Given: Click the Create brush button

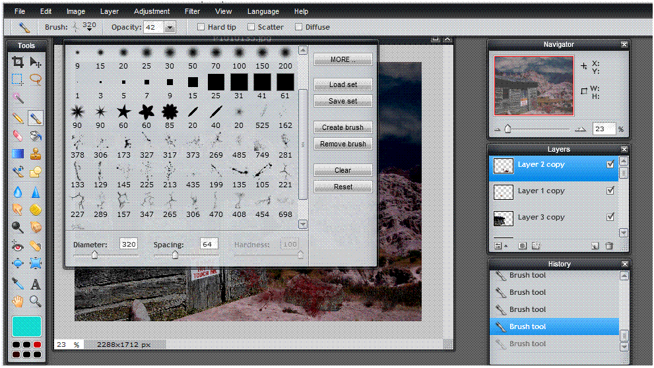Looking at the screenshot, I should pos(343,127).
